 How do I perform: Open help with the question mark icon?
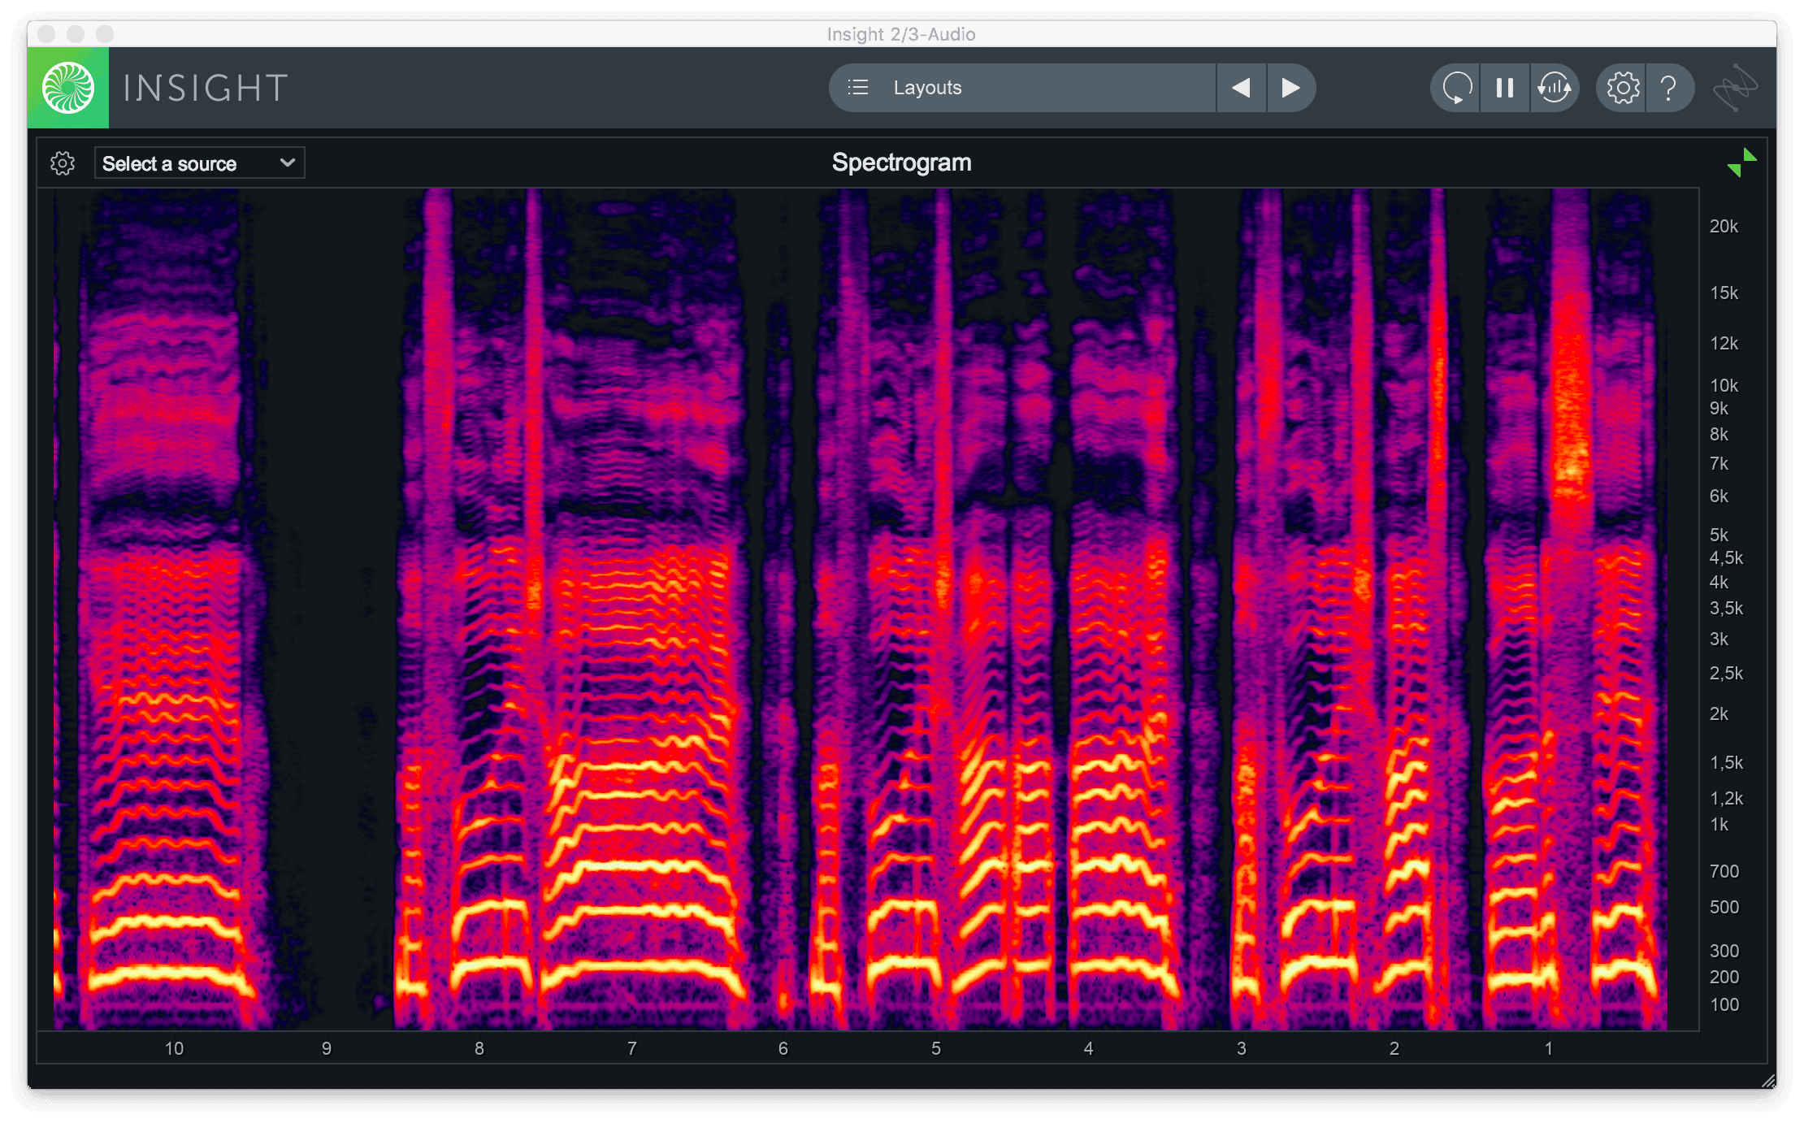[1669, 88]
